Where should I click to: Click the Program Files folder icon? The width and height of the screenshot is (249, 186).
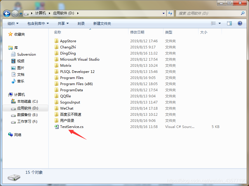tap(56, 78)
